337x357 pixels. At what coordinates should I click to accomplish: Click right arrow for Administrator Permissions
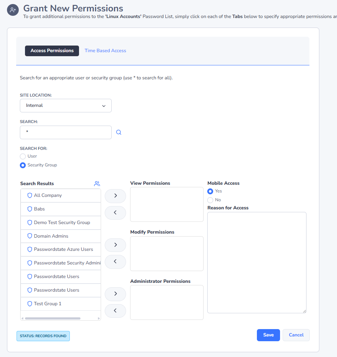coord(115,294)
